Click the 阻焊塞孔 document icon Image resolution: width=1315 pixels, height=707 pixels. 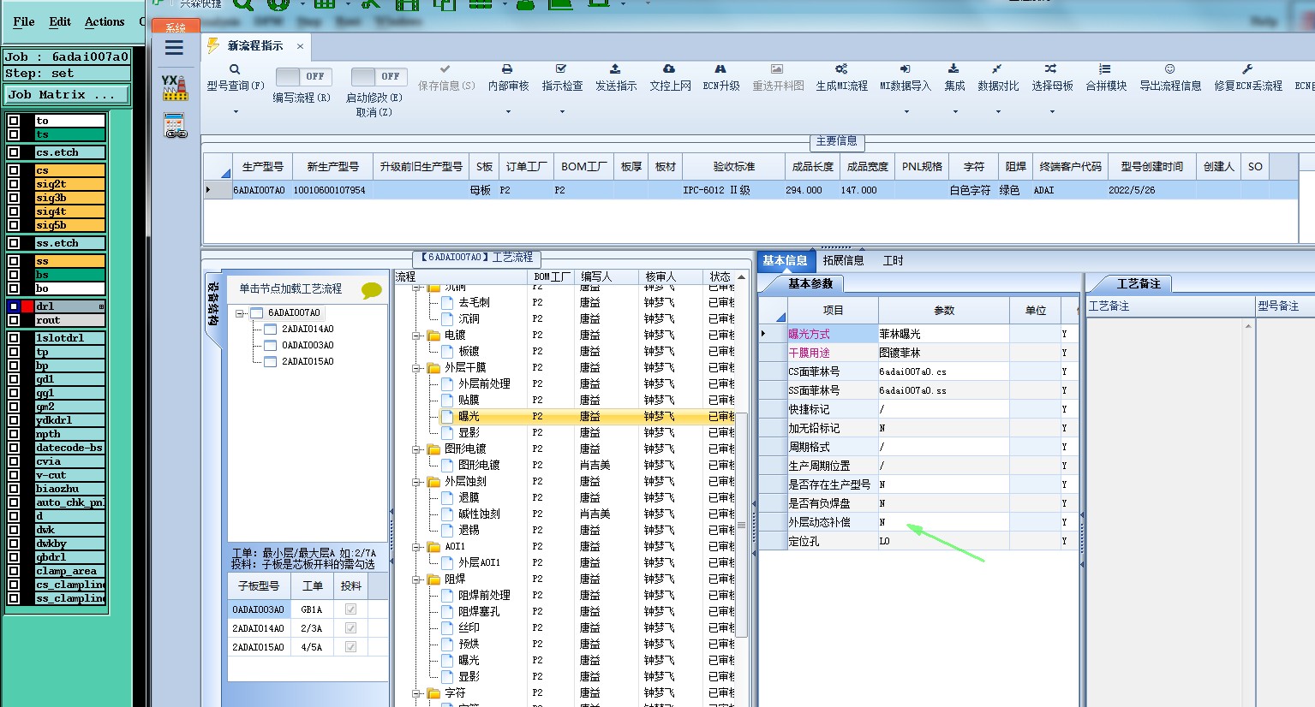(x=447, y=611)
